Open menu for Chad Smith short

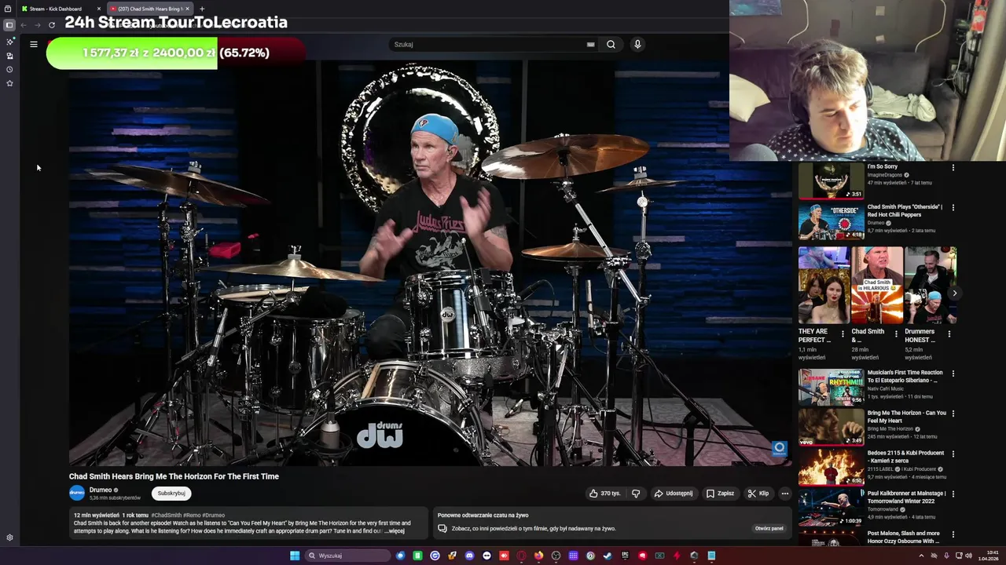coord(896,334)
